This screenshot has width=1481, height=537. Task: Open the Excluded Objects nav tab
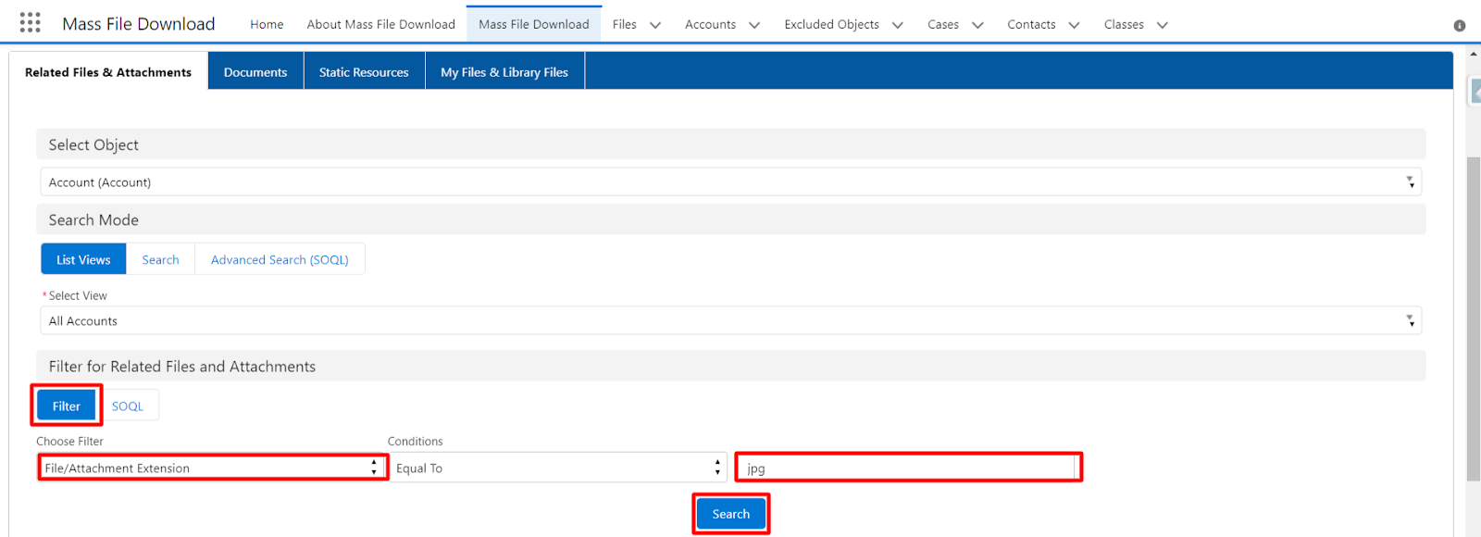[x=831, y=24]
